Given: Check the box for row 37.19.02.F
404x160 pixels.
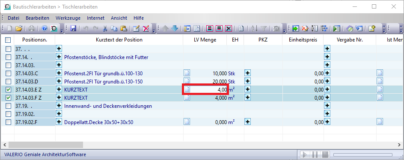Looking at the screenshot, I should 9,122.
